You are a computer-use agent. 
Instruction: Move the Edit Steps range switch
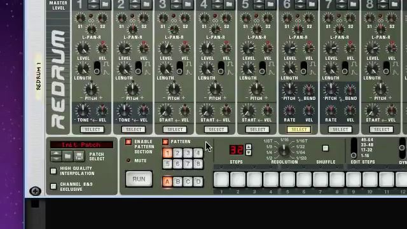354,148
